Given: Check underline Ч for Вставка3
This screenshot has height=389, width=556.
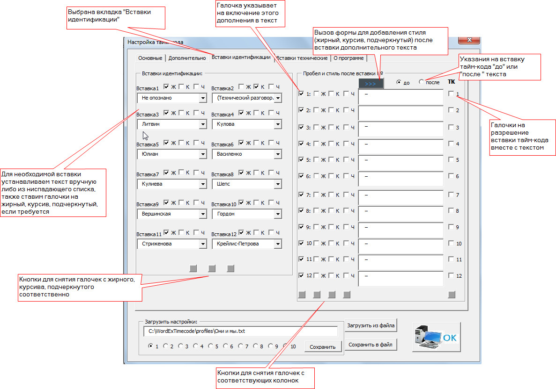Looking at the screenshot, I should tap(196, 113).
